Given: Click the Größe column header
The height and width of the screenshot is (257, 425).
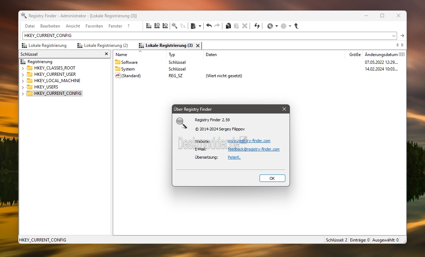Looking at the screenshot, I should 354,55.
